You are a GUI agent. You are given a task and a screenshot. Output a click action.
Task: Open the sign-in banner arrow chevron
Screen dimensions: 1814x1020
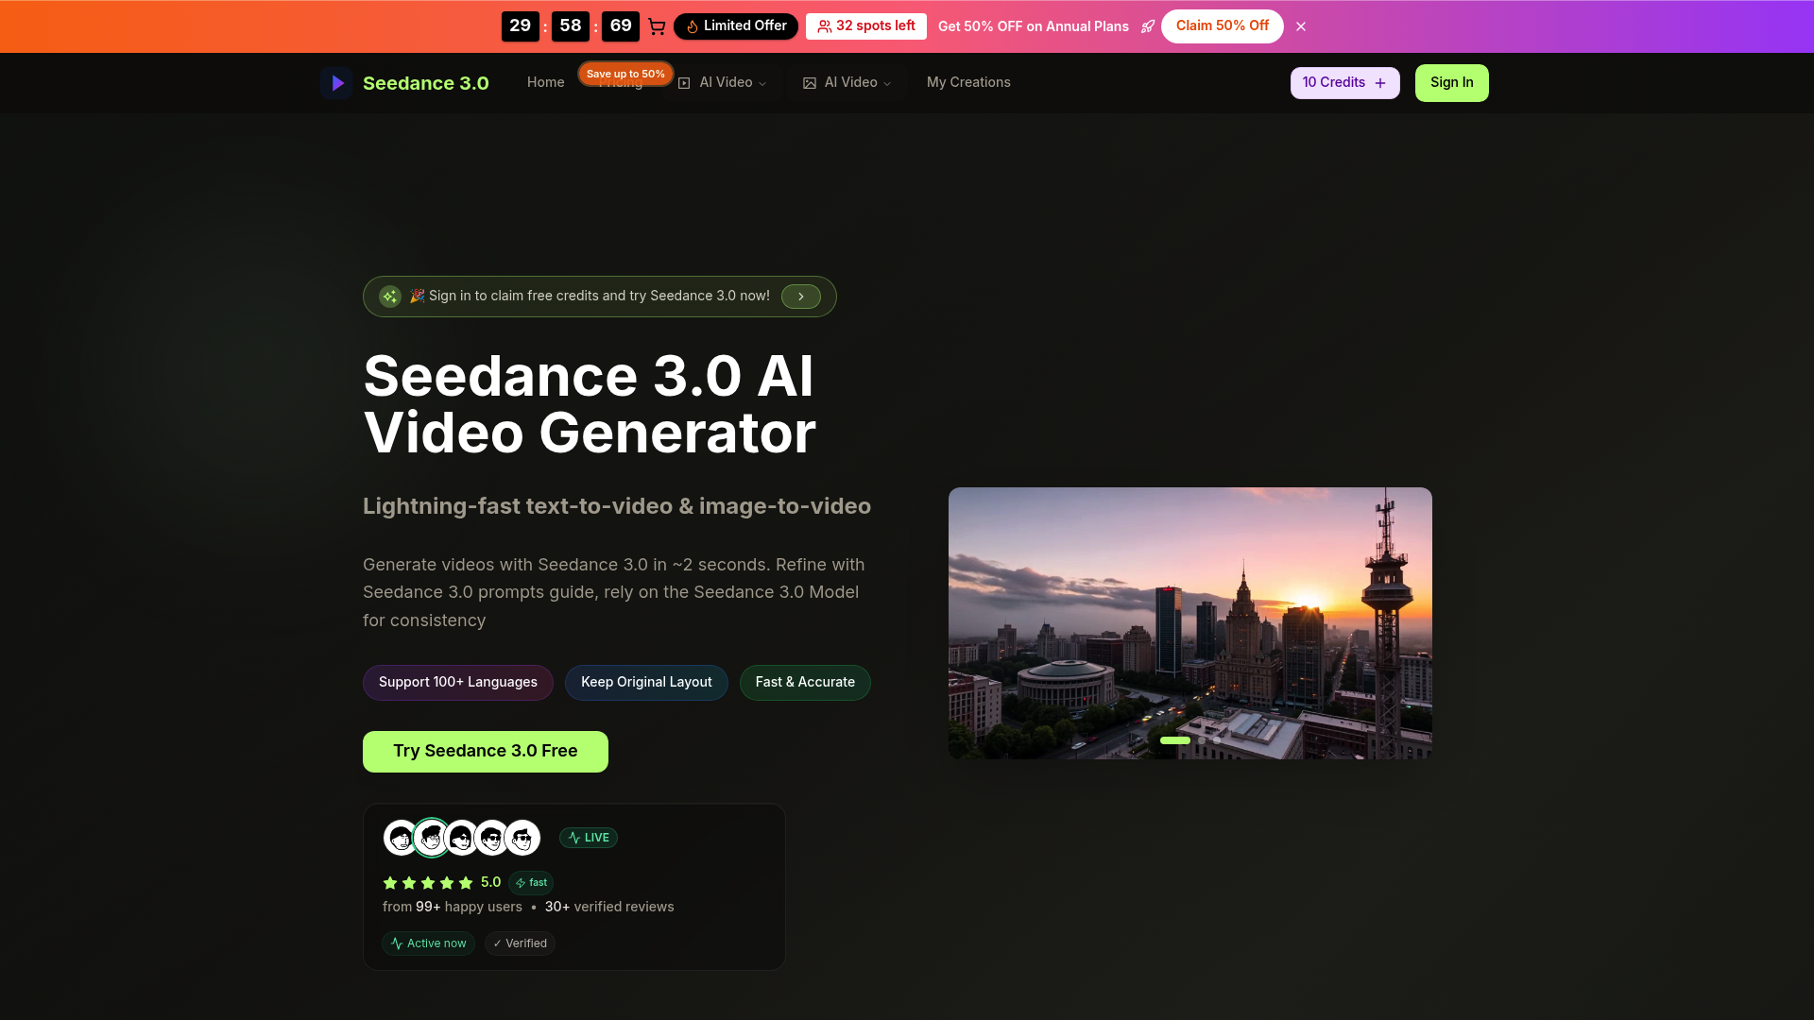(x=800, y=296)
